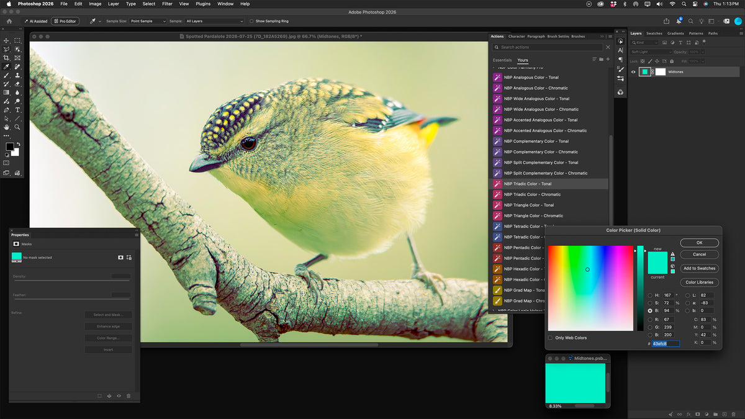Select the Zoom tool

[x=17, y=127]
